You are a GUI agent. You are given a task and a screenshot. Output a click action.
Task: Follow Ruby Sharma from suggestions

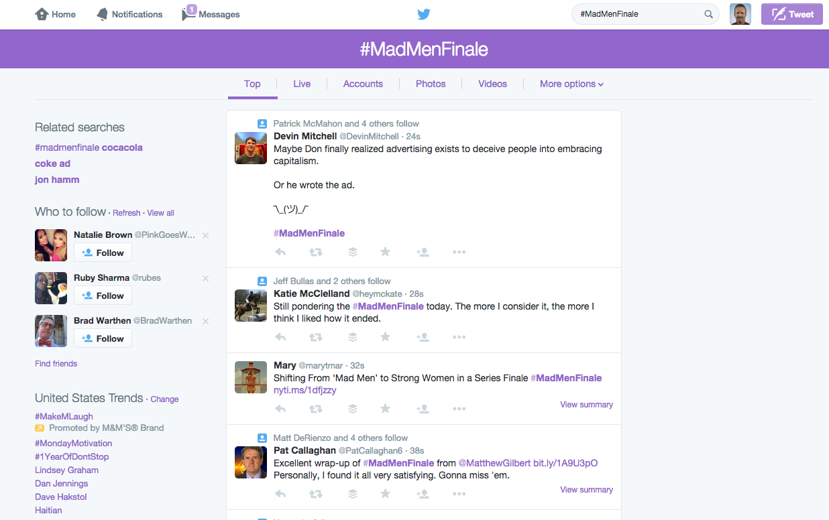(103, 296)
